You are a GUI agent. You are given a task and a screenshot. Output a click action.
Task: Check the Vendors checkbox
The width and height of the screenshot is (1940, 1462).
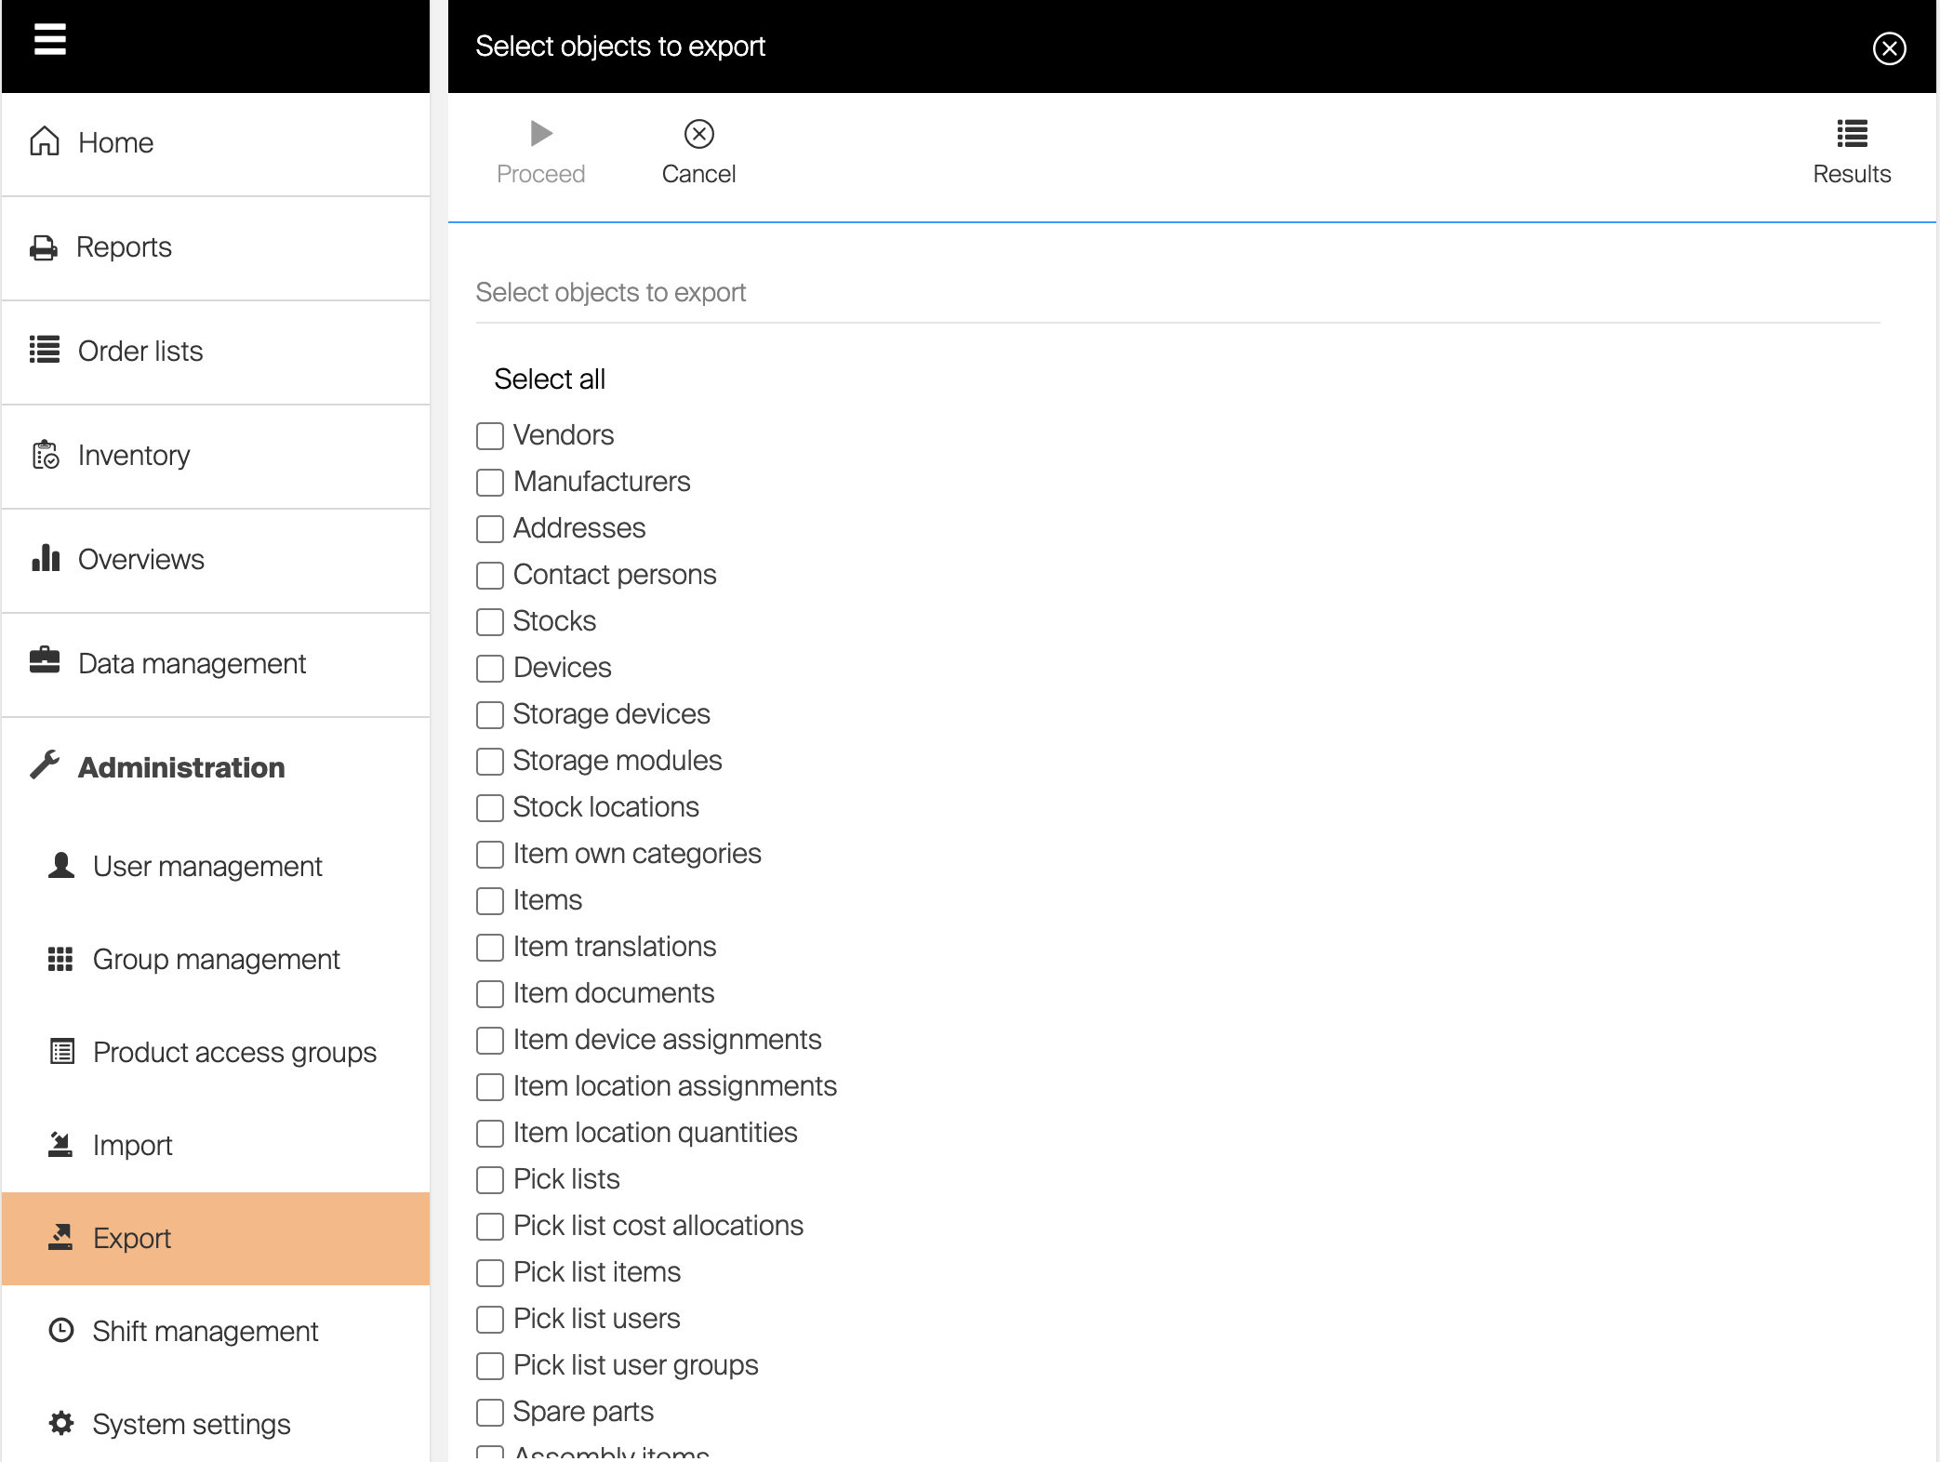coord(490,436)
